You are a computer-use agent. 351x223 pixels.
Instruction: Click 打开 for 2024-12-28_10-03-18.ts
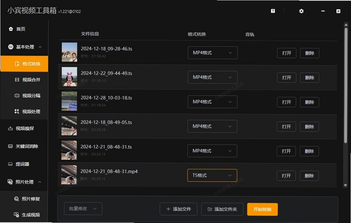coord(287,102)
